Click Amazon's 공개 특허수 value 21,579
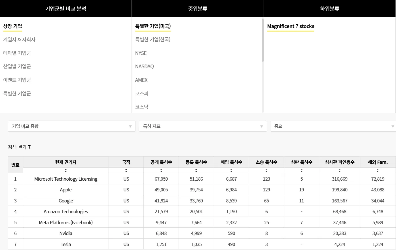The image size is (396, 250). pyautogui.click(x=161, y=211)
